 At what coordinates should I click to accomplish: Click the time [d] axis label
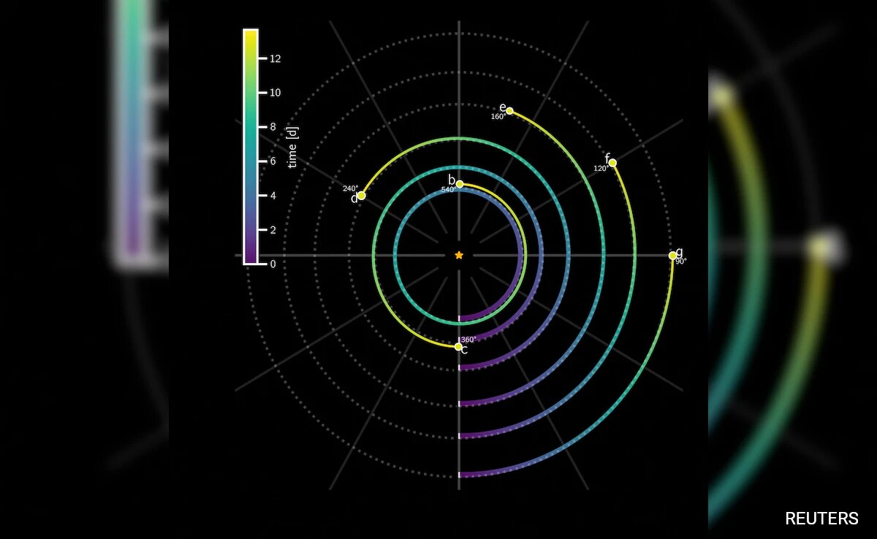(292, 148)
